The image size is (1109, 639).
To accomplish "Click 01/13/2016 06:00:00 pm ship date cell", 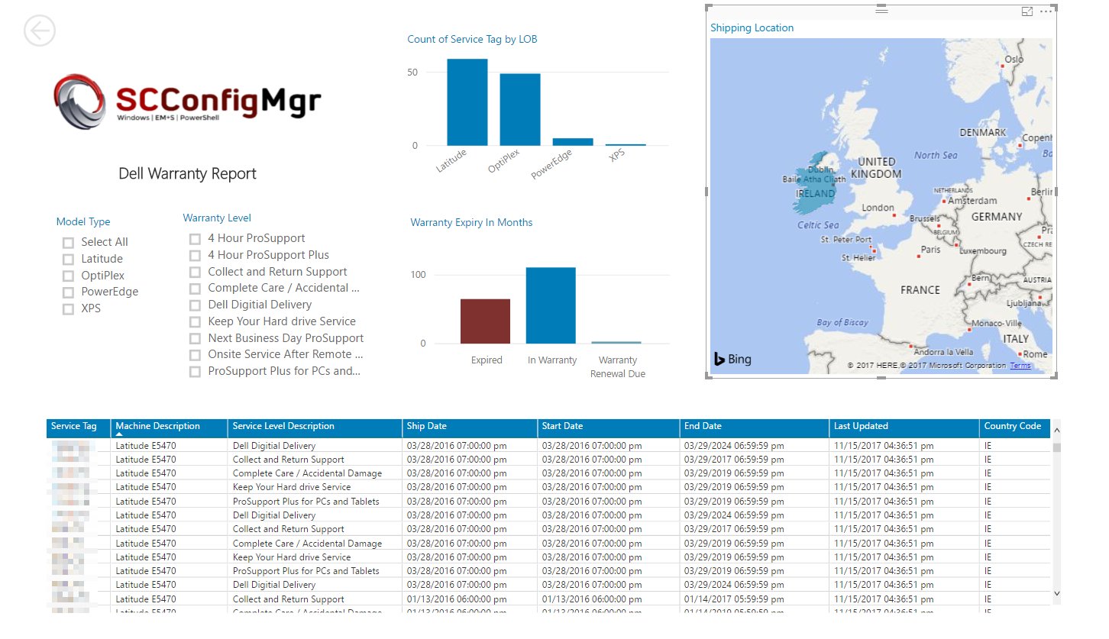I will pos(457,599).
